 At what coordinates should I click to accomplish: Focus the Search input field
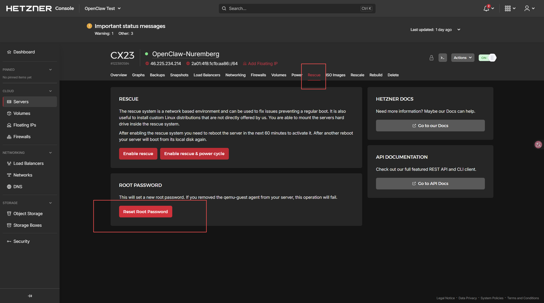(297, 8)
